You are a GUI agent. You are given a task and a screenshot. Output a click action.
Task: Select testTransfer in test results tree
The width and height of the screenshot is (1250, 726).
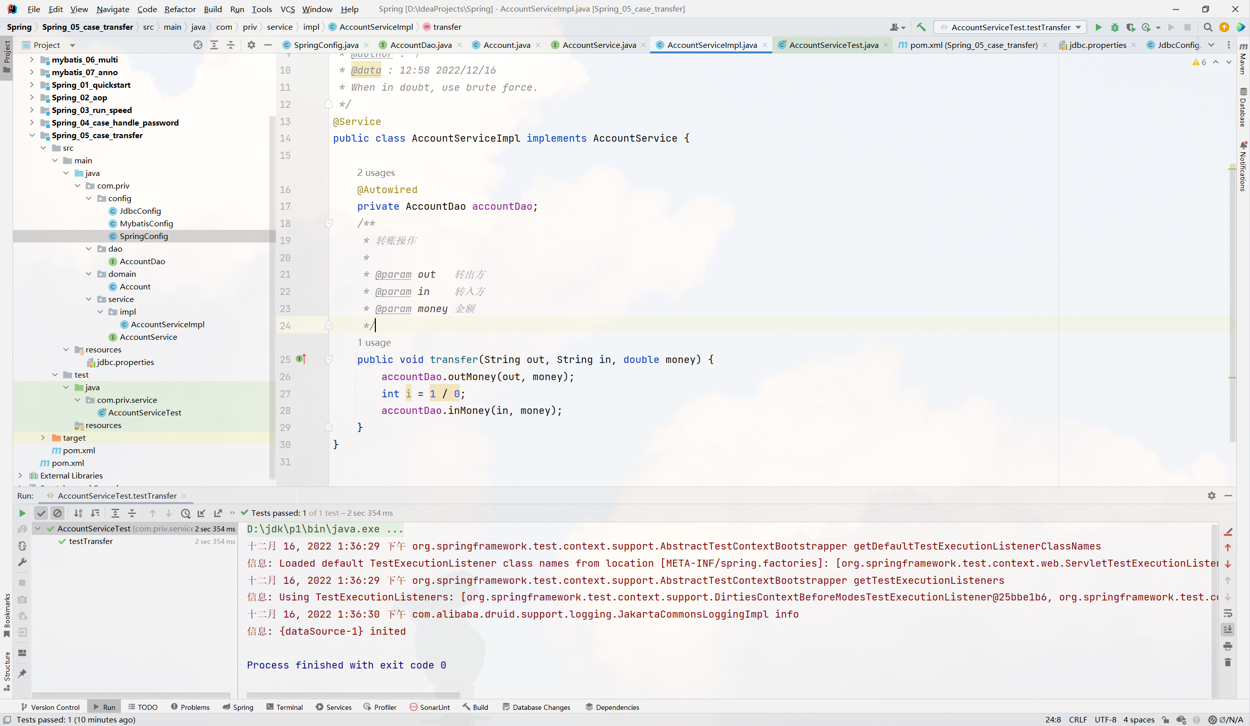[x=91, y=541]
